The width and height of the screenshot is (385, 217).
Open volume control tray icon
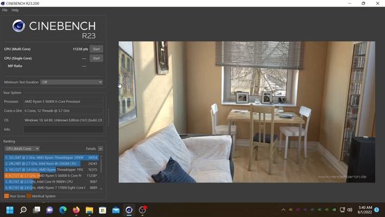pos(350,210)
